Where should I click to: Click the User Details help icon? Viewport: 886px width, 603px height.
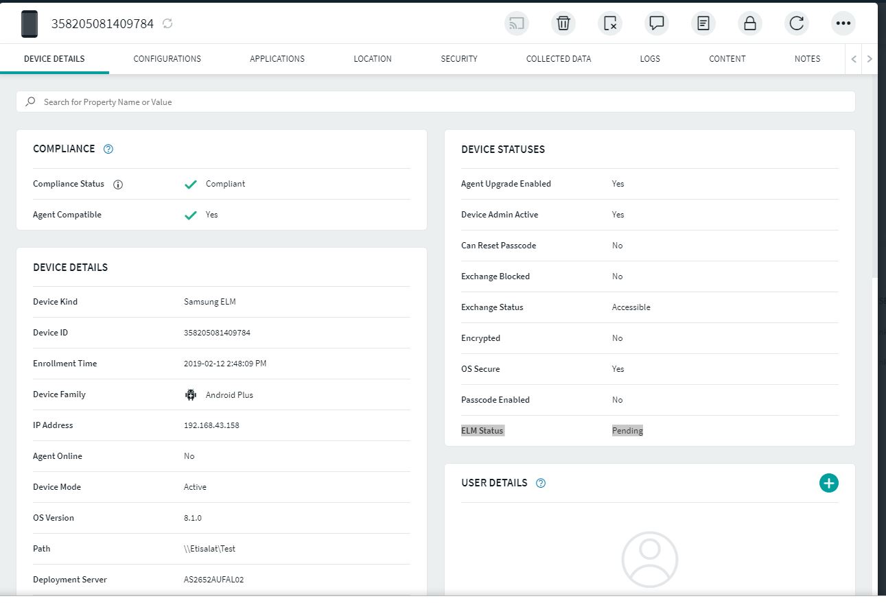click(x=541, y=483)
